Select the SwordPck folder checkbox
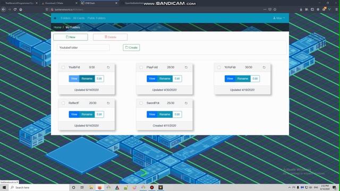The height and width of the screenshot is (191, 340). [141, 103]
